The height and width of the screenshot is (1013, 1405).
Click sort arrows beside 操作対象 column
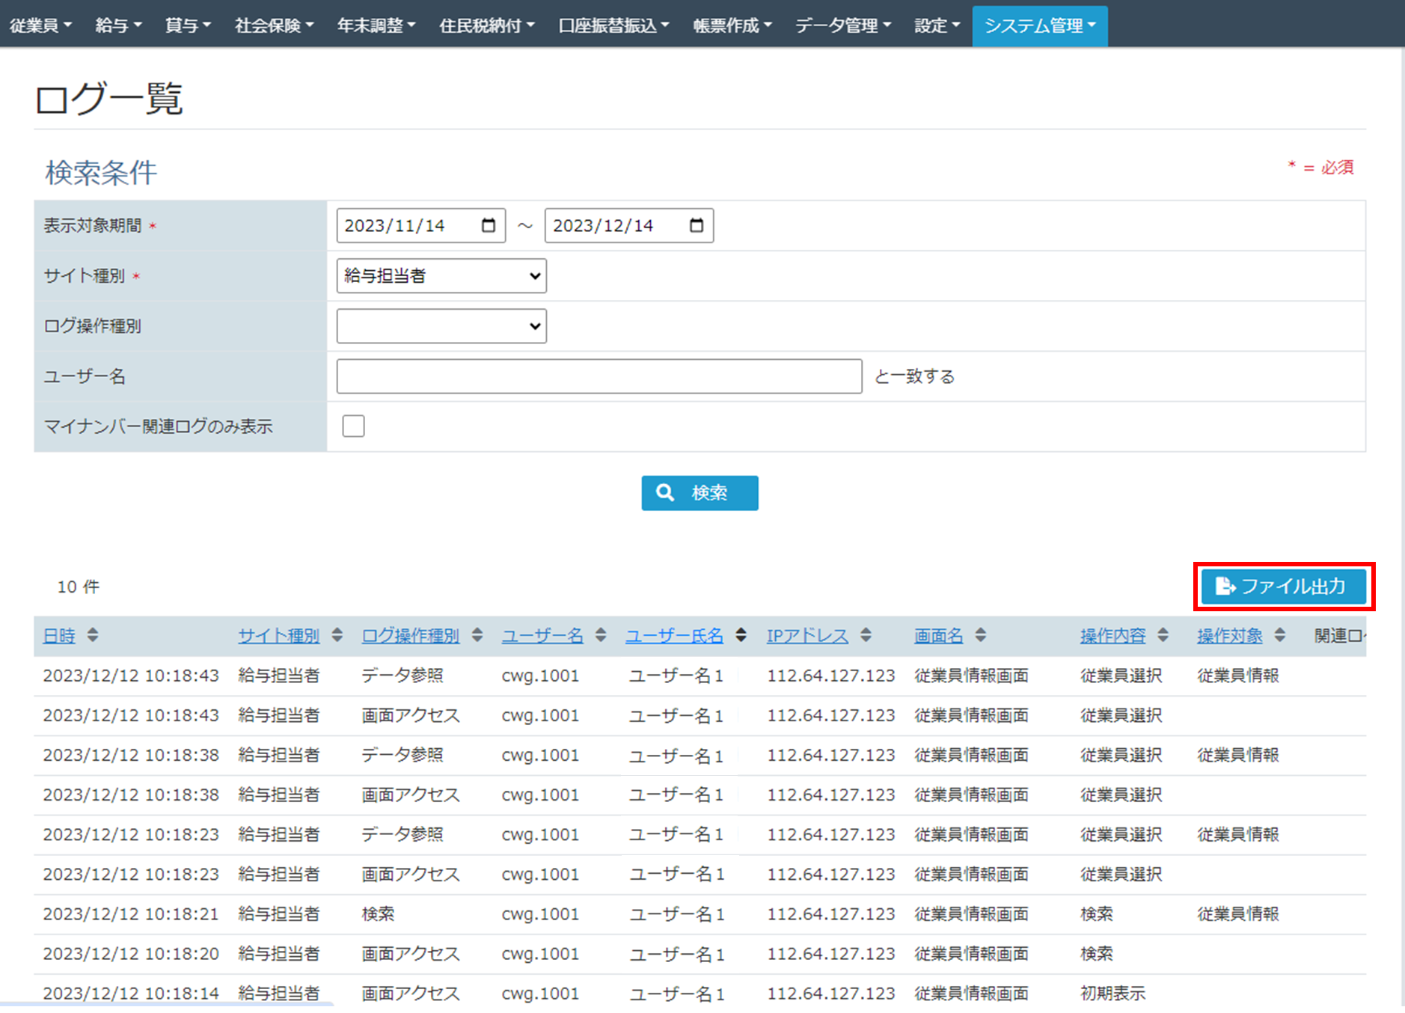[x=1280, y=635]
